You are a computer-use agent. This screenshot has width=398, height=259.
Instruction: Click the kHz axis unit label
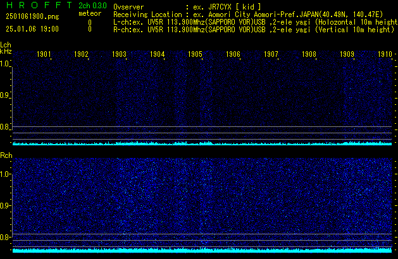pos(6,51)
